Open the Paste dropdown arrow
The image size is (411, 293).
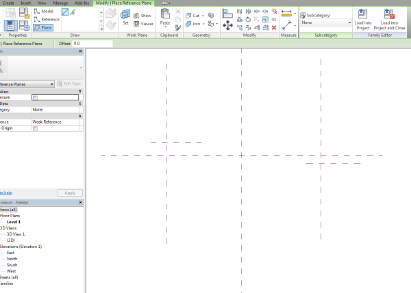point(165,27)
